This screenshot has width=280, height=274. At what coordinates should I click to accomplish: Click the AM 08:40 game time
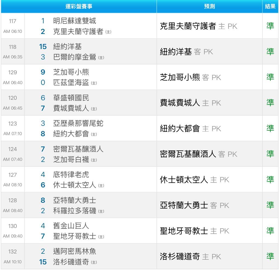(x=13, y=211)
